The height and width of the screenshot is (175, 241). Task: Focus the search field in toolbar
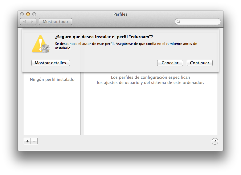pyautogui.click(x=198, y=22)
